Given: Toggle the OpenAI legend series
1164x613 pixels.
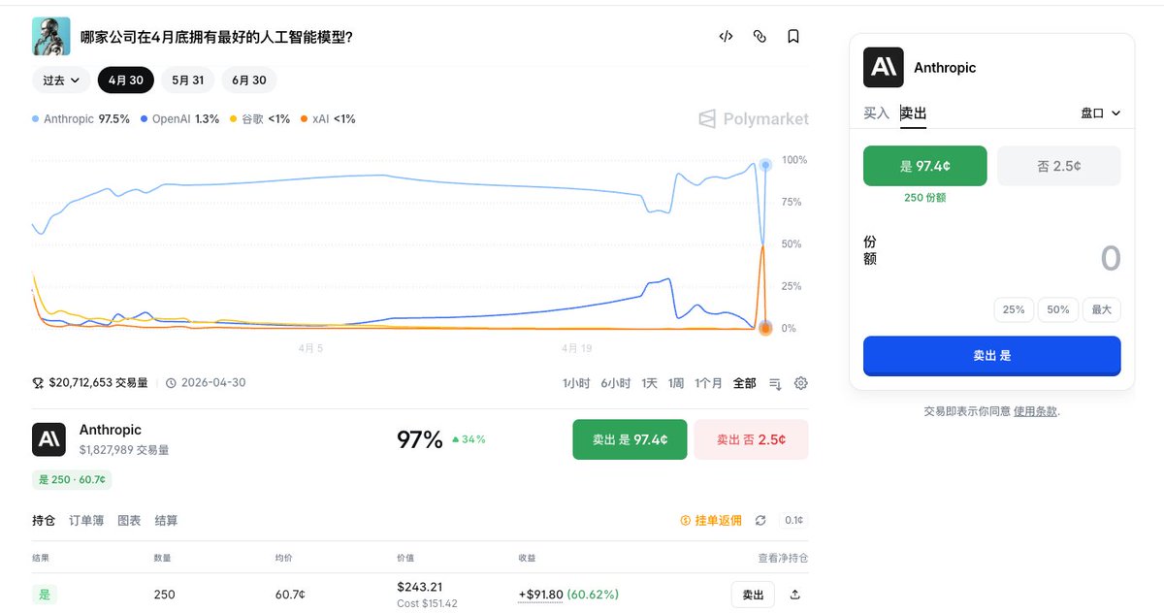Looking at the screenshot, I should [x=180, y=119].
